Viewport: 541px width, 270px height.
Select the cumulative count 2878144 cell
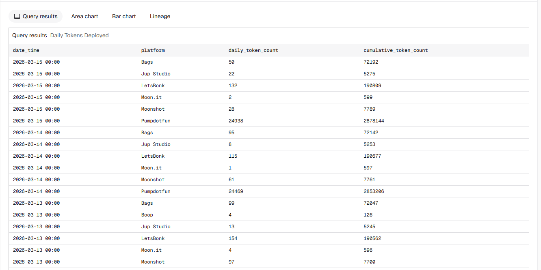point(374,121)
